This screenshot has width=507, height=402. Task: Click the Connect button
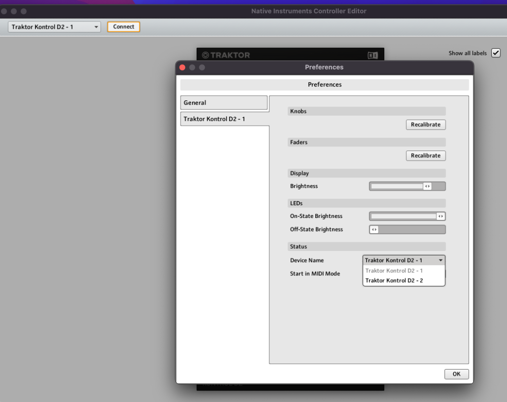124,27
